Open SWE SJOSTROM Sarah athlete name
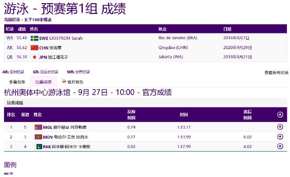Image resolution: width=290 pixels, height=177 pixels. 61,38
